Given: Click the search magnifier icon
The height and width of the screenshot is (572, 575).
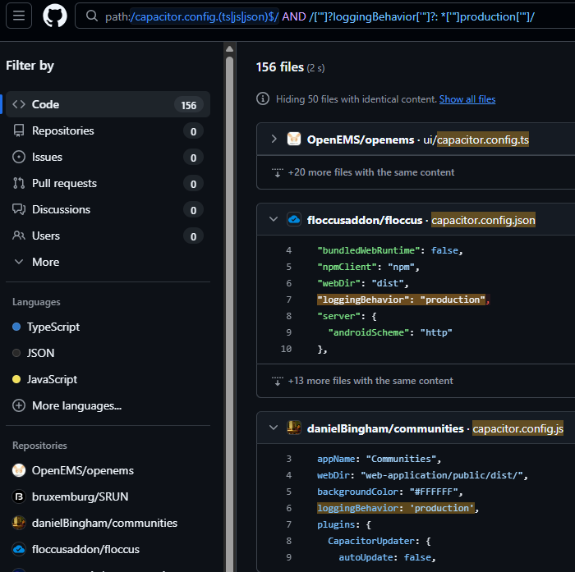Looking at the screenshot, I should tap(90, 16).
